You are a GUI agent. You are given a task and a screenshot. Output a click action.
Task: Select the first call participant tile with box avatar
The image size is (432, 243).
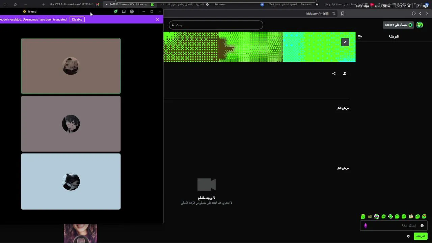tap(71, 66)
